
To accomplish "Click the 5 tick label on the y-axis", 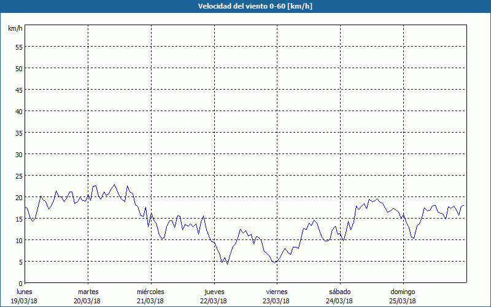I will click(x=20, y=262).
